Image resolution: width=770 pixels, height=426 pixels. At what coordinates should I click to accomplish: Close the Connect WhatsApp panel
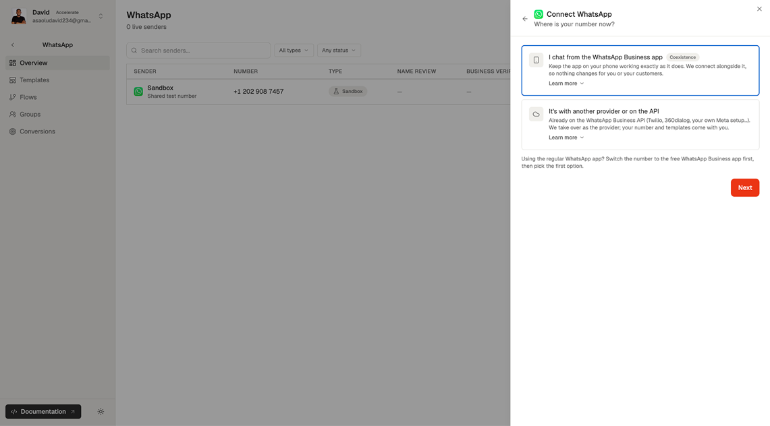[759, 9]
